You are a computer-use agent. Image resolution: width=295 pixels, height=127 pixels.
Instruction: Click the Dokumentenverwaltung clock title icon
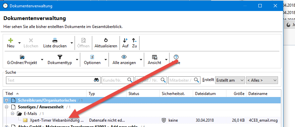[x=5, y=6]
